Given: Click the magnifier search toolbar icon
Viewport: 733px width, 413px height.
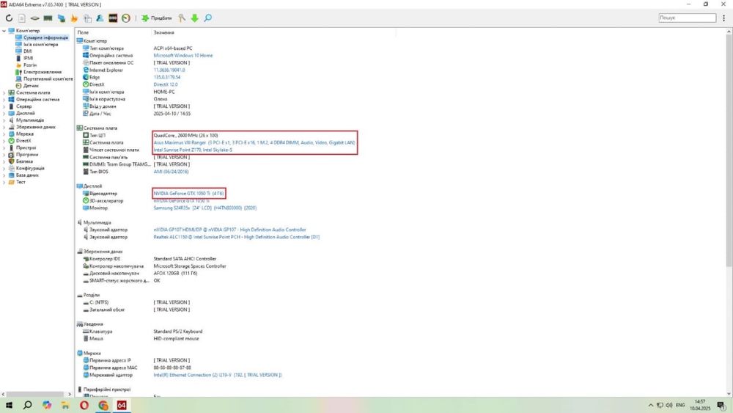Looking at the screenshot, I should [208, 18].
